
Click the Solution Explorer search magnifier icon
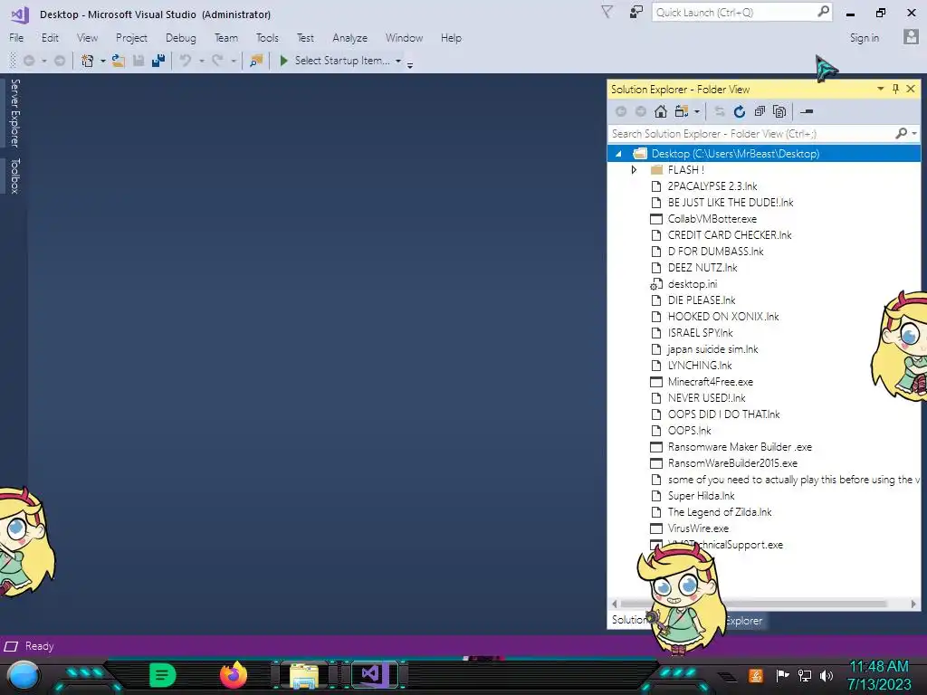[x=901, y=134]
